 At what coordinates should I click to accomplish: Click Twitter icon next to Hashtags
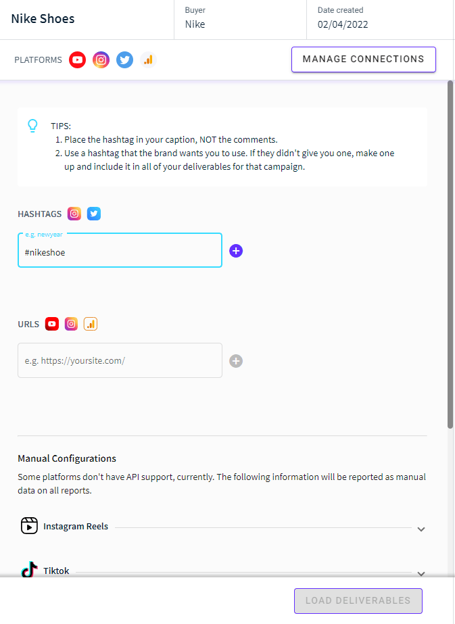94,214
